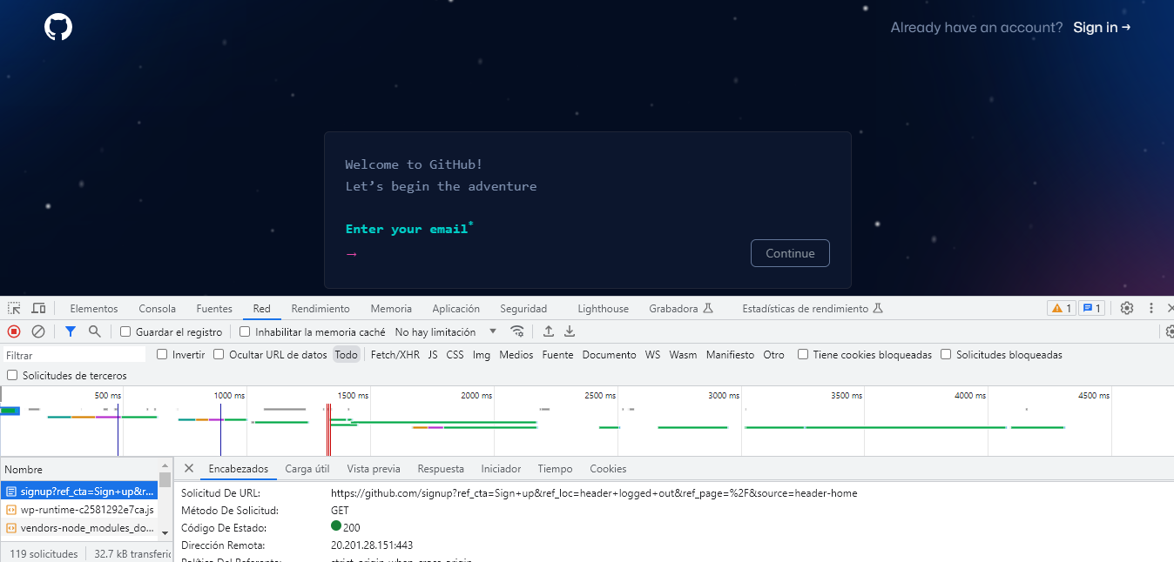This screenshot has width=1174, height=562.
Task: Open the Vista previa tab
Action: (x=374, y=469)
